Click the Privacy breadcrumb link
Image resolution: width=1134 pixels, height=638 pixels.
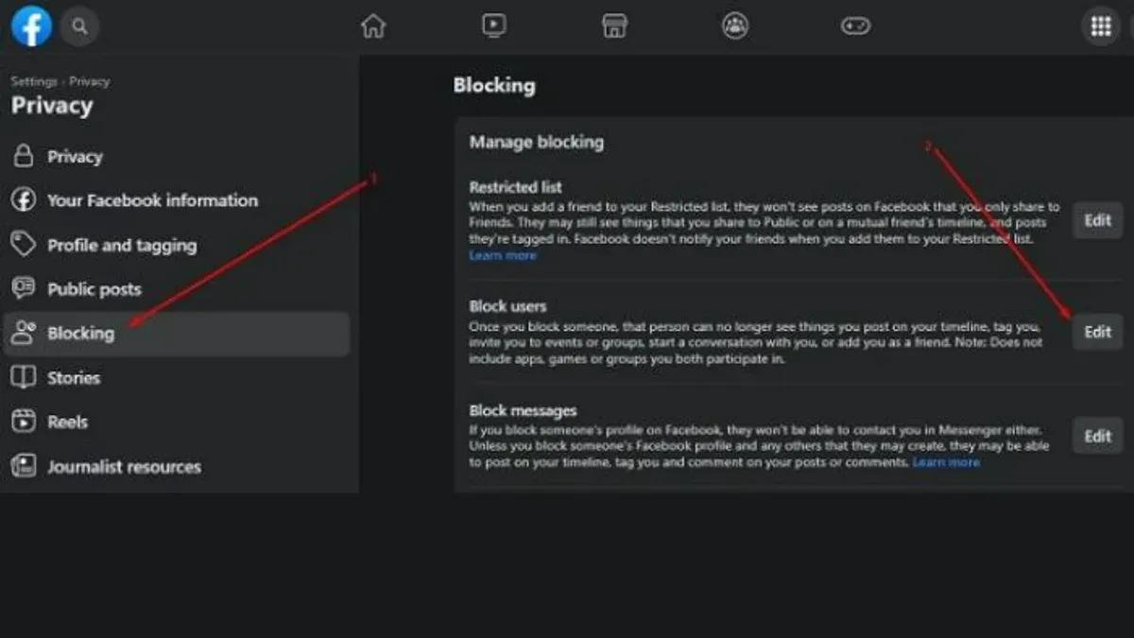pyautogui.click(x=90, y=82)
